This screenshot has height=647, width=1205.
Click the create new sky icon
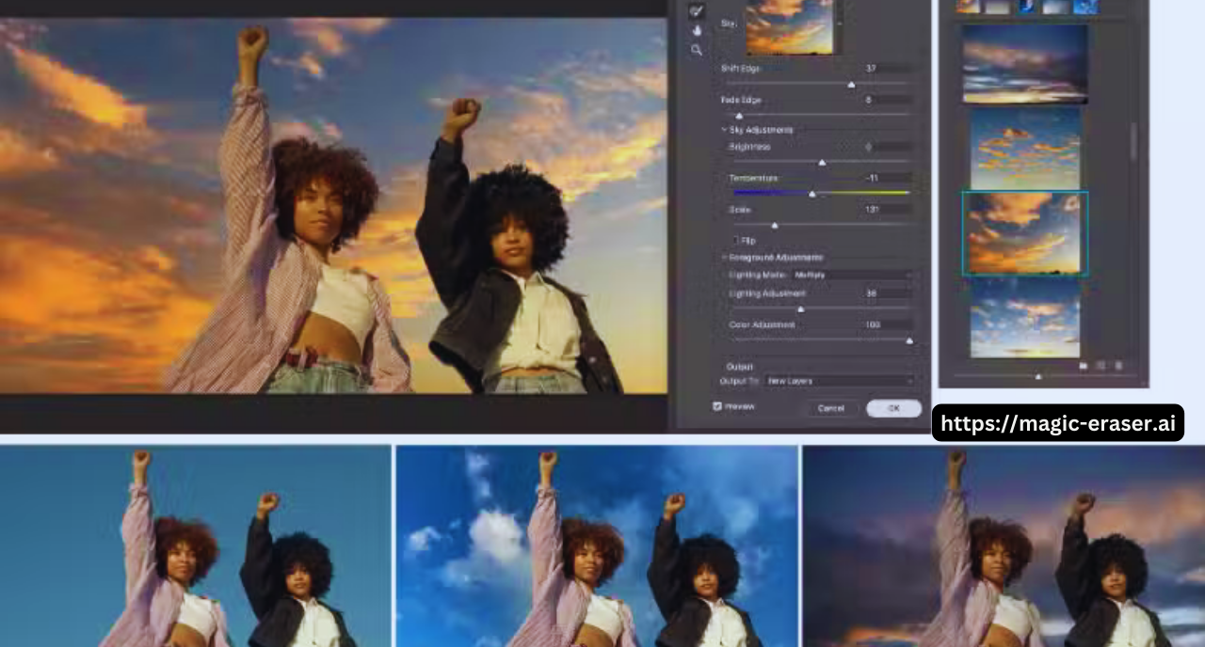[x=1101, y=365]
